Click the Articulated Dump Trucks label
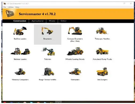The image size is (135, 104). [102, 59]
